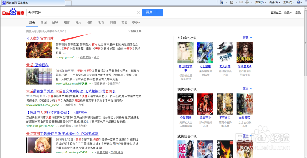The height and width of the screenshot is (158, 307).
Task: Open the green arrow next to tn.nnyzg.com
Action: click(76, 57)
